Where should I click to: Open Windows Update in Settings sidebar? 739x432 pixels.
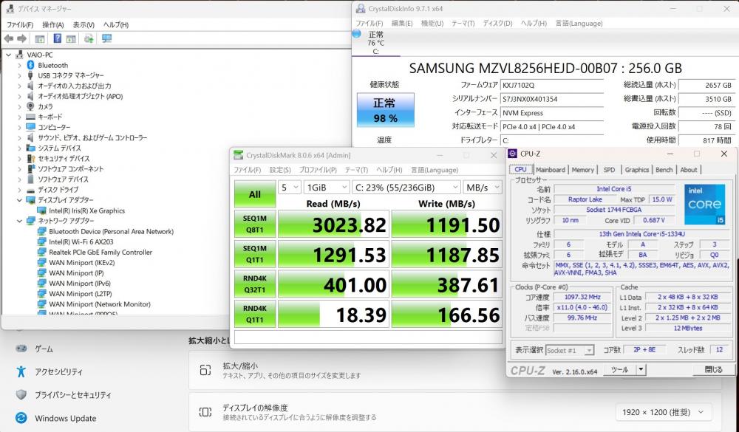coord(66,418)
